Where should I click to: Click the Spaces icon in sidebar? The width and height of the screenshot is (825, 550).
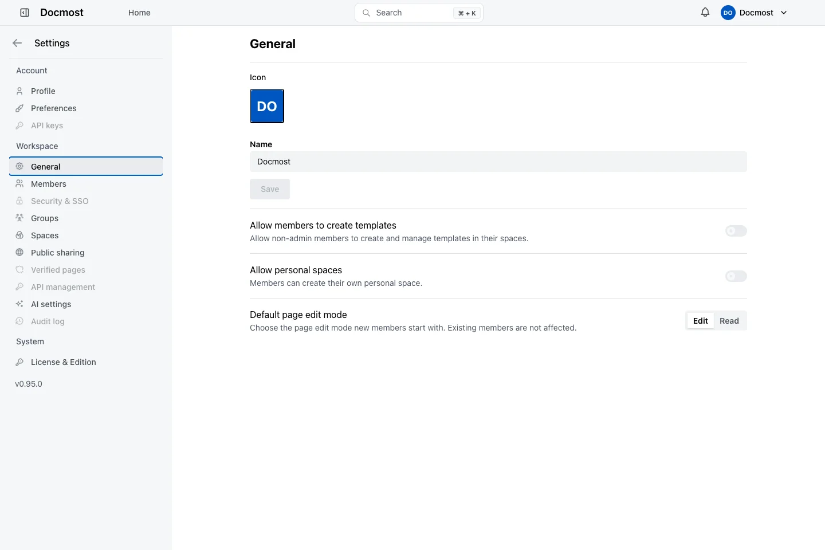(19, 235)
